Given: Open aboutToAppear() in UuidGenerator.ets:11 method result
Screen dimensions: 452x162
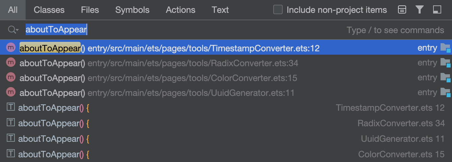Looking at the screenshot, I should click(x=226, y=92).
